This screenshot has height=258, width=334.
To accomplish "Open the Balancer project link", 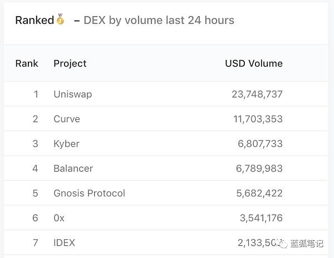I will coord(73,168).
